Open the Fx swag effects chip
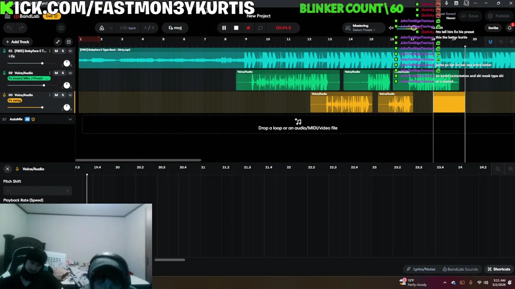Screen dimensions: 515x289 click(15, 100)
